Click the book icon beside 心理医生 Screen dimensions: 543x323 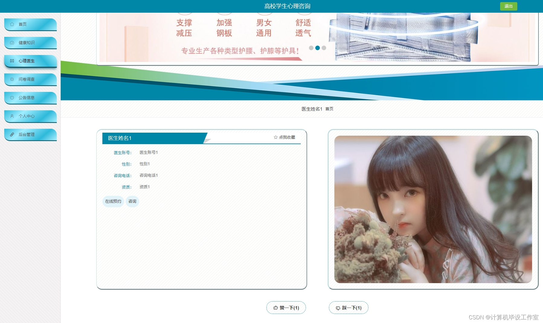pyautogui.click(x=12, y=61)
